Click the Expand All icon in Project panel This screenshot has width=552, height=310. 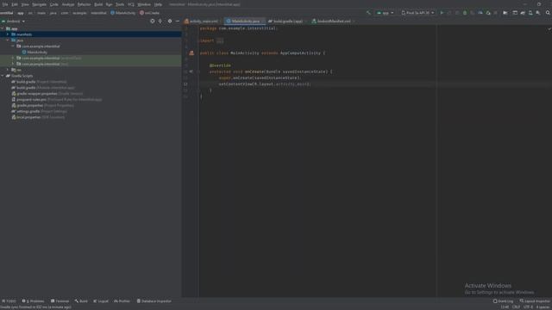160,21
